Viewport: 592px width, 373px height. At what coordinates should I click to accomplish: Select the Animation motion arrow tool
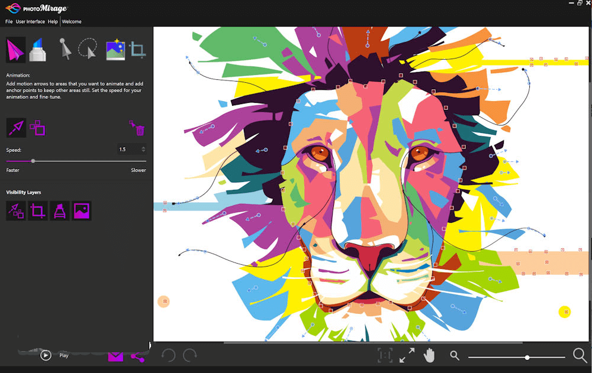coord(16,50)
